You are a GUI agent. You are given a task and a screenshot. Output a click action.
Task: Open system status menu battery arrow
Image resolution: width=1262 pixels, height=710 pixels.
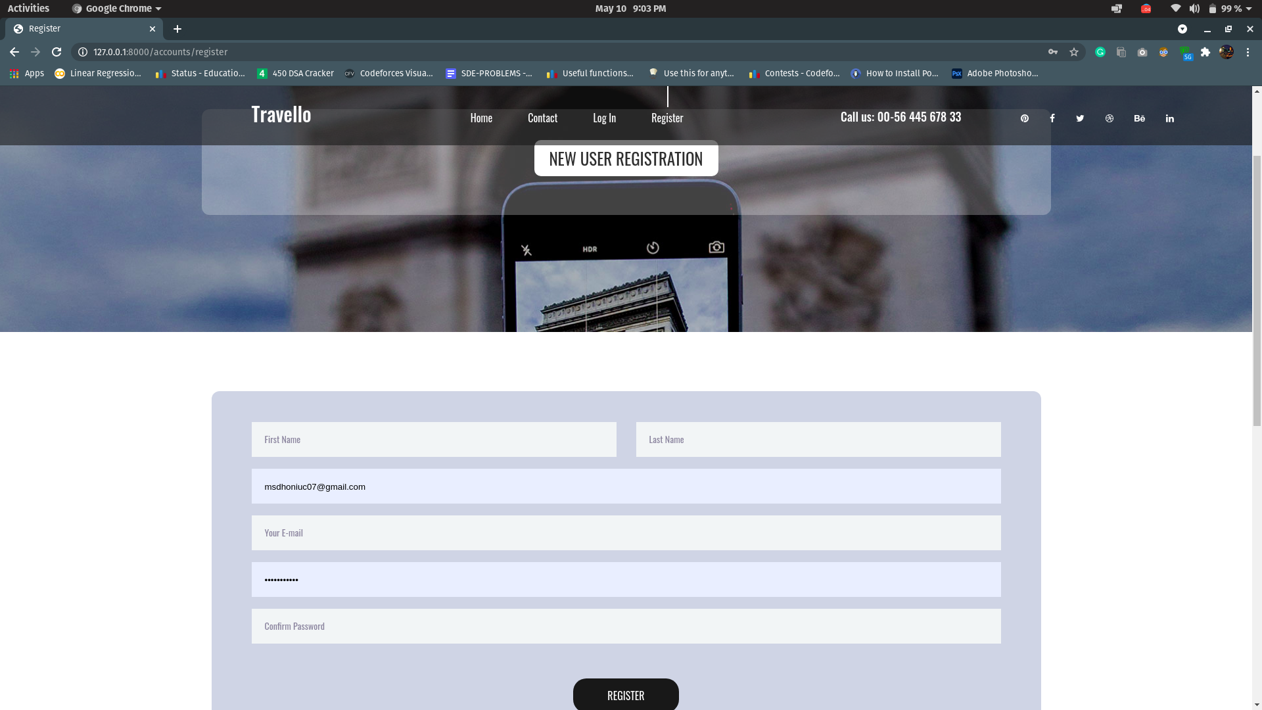(x=1248, y=9)
